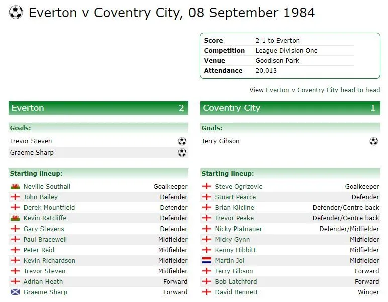
Task: Click the Welsh flag beside Neville Southall
Action: [x=15, y=187]
